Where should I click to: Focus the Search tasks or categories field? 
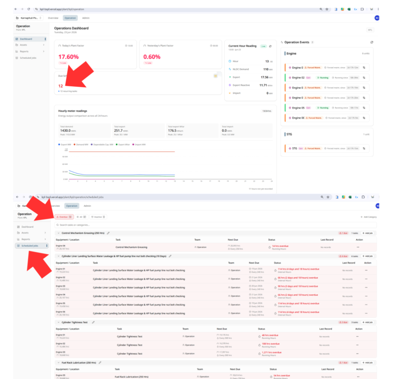216,225
